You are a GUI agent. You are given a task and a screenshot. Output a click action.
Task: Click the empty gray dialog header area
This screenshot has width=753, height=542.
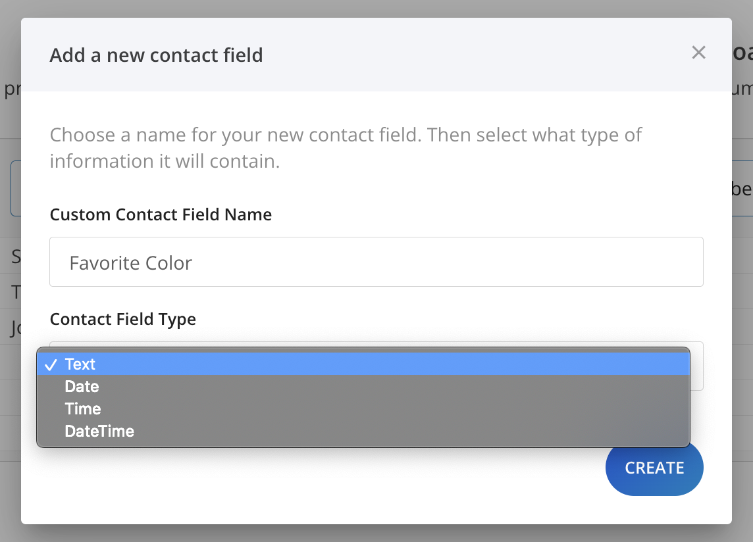[461, 55]
